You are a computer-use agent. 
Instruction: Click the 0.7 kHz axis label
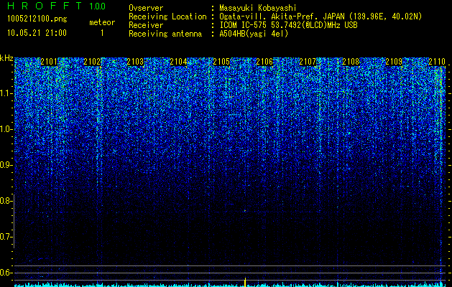(6, 237)
